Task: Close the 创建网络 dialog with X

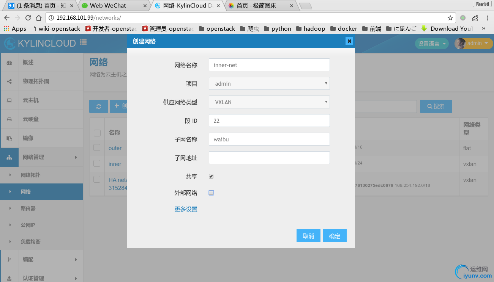Action: point(349,41)
